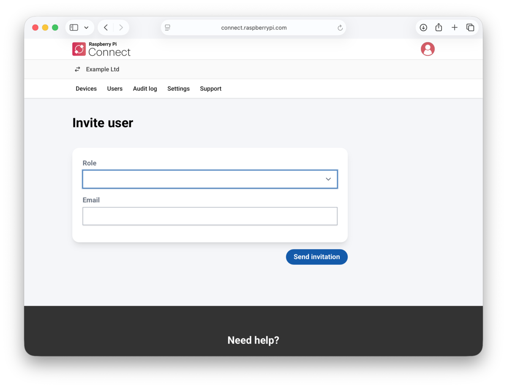Click the Send invitation button
This screenshot has height=388, width=507.
point(316,257)
